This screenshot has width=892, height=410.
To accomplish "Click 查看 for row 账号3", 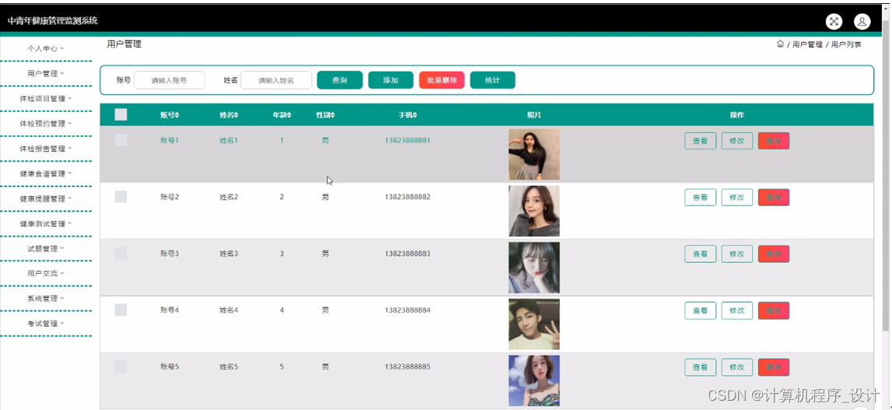I will point(700,254).
